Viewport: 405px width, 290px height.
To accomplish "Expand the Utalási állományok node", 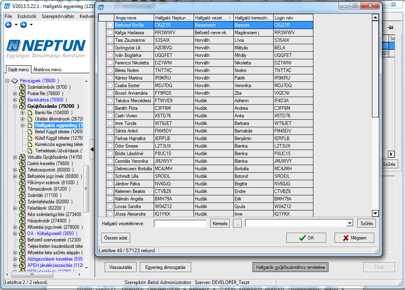I will (x=23, y=119).
